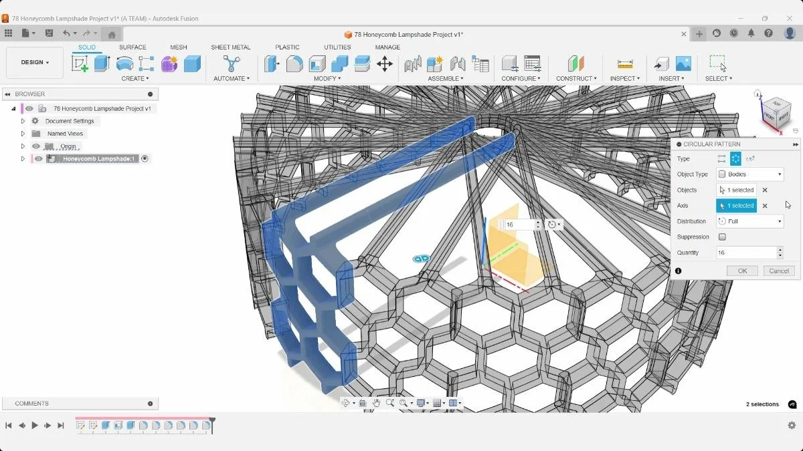Save the document with floppy icon

click(49, 33)
